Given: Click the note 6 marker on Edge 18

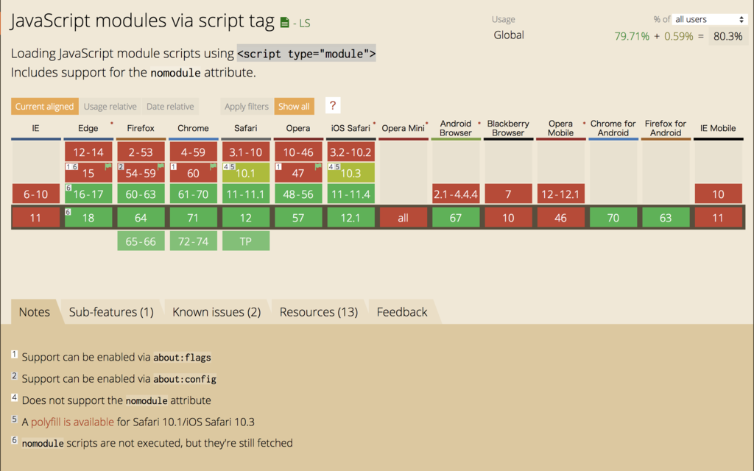Looking at the screenshot, I should [x=68, y=212].
